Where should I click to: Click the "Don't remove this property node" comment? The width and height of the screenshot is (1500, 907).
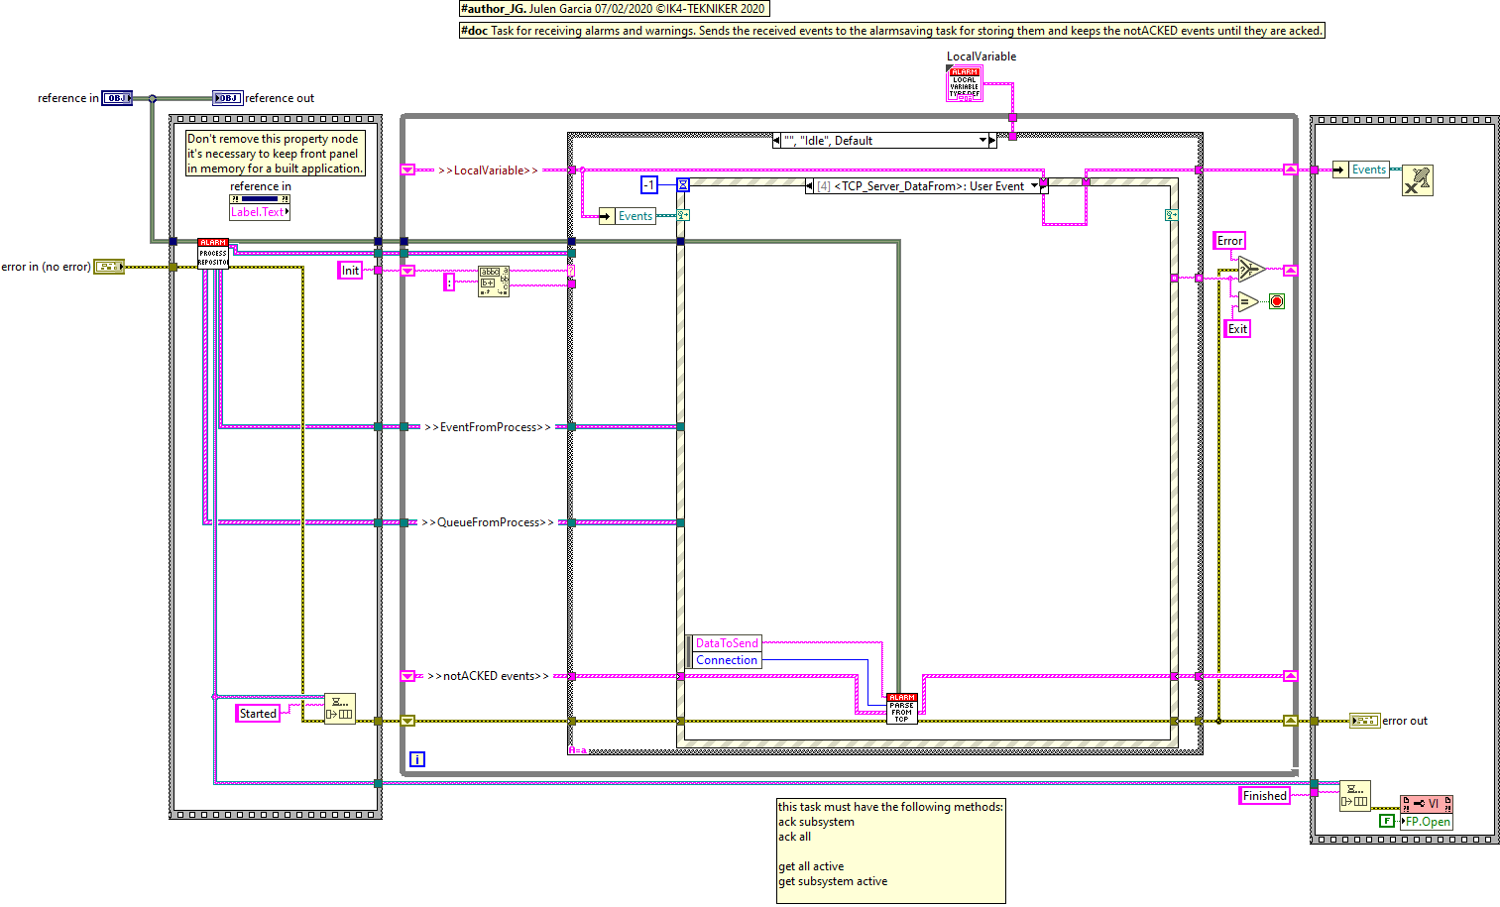pyautogui.click(x=276, y=154)
